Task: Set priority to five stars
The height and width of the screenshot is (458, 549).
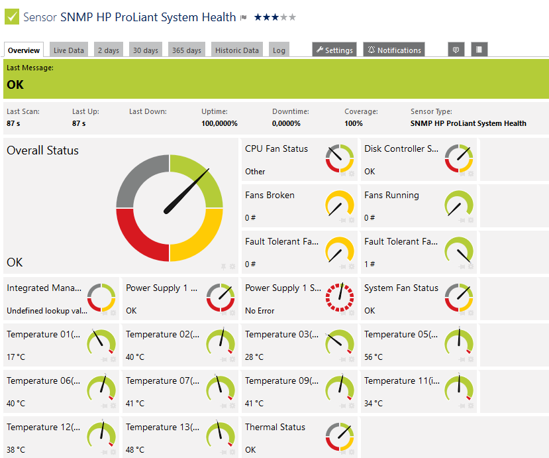Action: click(292, 17)
